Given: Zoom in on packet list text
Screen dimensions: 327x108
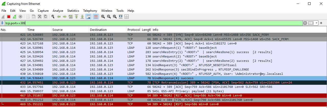Looking at the screenshot, I should [103, 17].
